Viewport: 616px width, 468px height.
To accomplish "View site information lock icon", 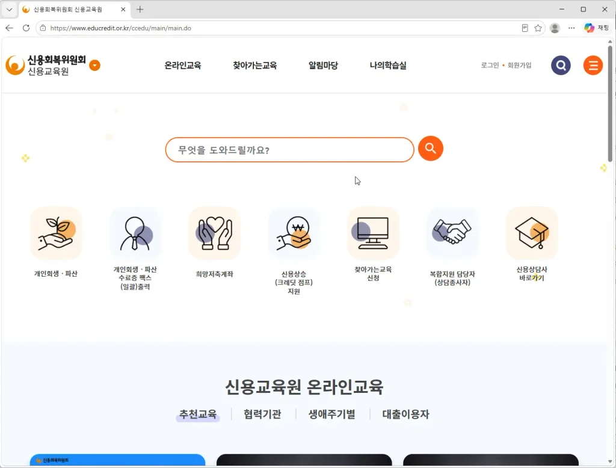I will 43,28.
